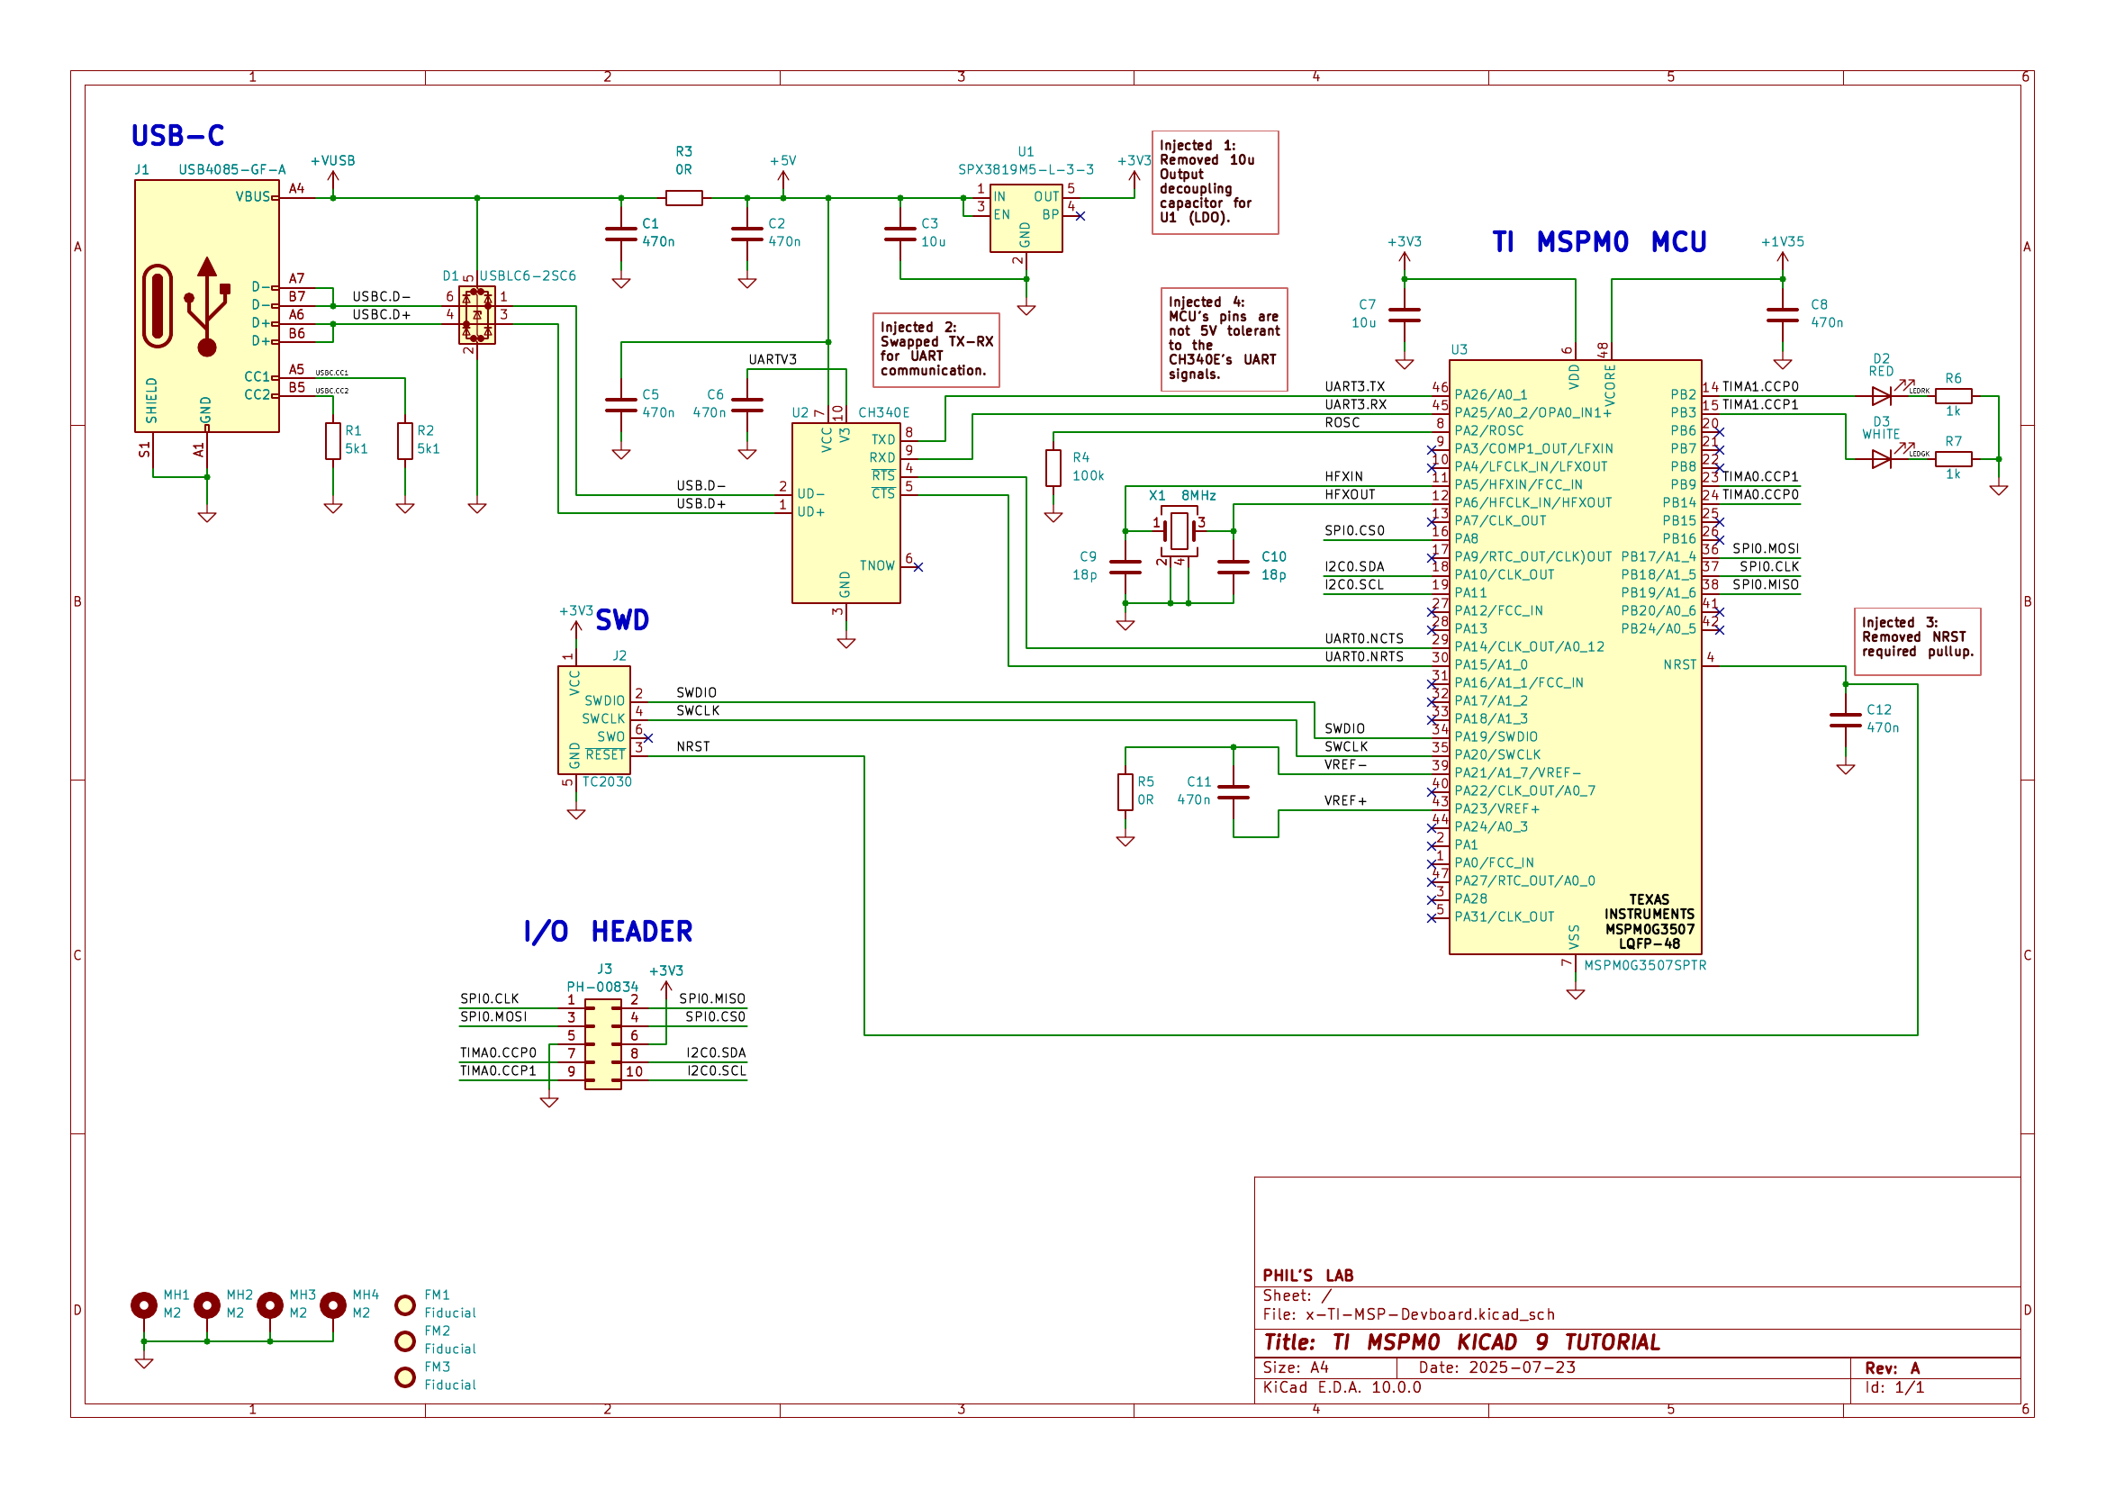Click the UART0.NCTS net label
The height and width of the screenshot is (1489, 2106).
pyautogui.click(x=1364, y=639)
